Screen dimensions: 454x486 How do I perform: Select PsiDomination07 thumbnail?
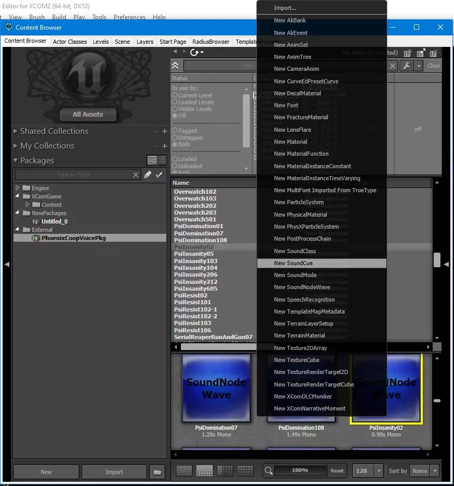coord(216,388)
